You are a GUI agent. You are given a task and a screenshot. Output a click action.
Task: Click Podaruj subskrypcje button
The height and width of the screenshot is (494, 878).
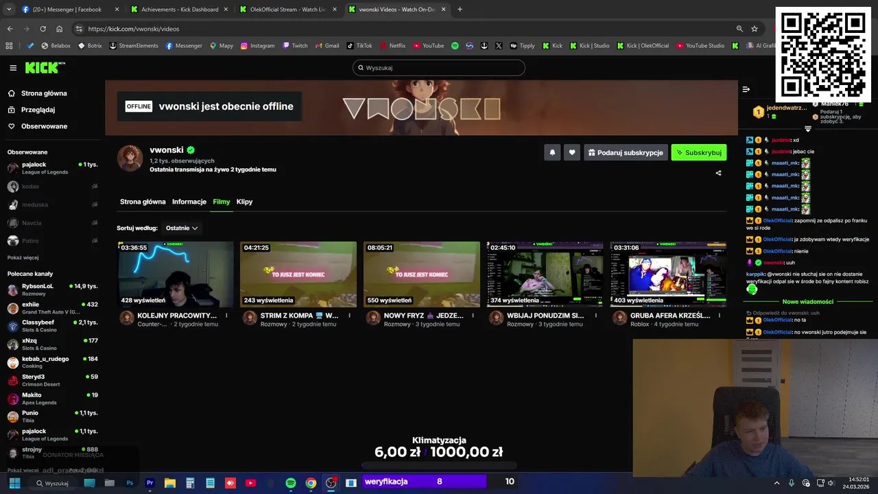625,152
